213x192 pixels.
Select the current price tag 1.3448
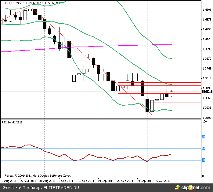(207, 92)
